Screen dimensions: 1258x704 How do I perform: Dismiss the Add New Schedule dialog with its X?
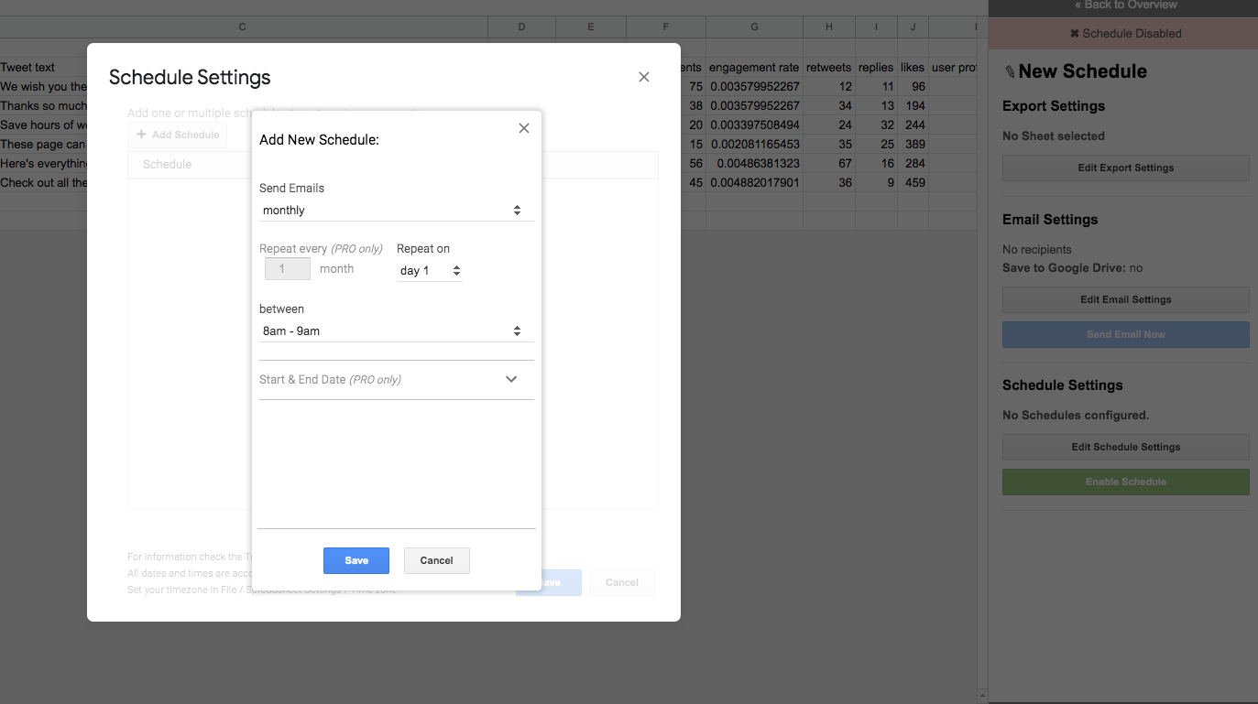(523, 127)
